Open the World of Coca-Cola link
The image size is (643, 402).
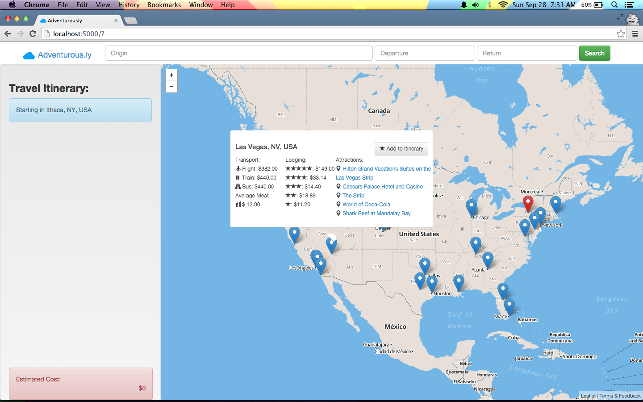(366, 205)
